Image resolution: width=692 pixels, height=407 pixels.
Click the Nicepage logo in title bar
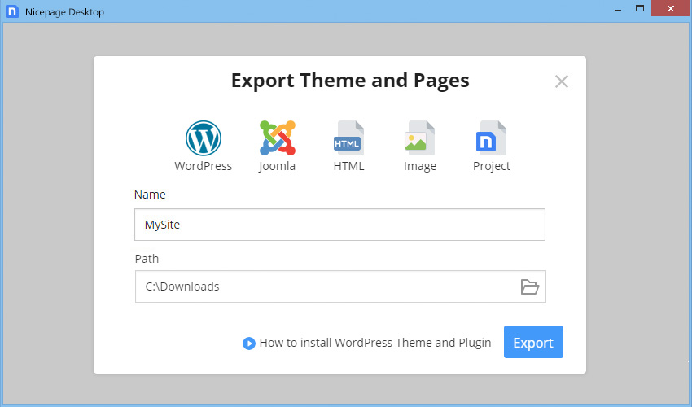(12, 11)
